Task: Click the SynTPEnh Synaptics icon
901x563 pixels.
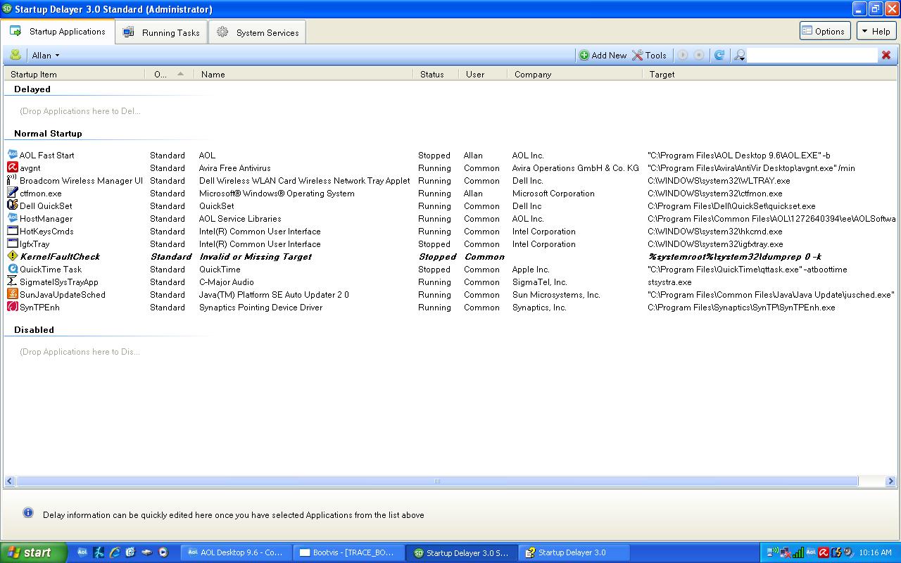Action: (13, 307)
